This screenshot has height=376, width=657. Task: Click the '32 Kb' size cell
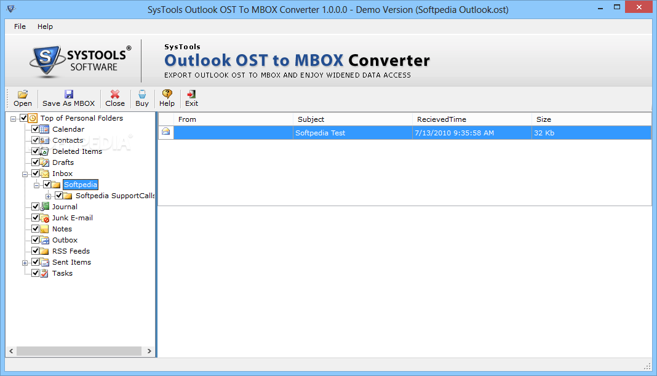592,133
